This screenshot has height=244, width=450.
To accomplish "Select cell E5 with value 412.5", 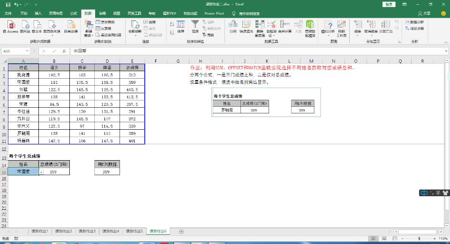I will tap(132, 97).
